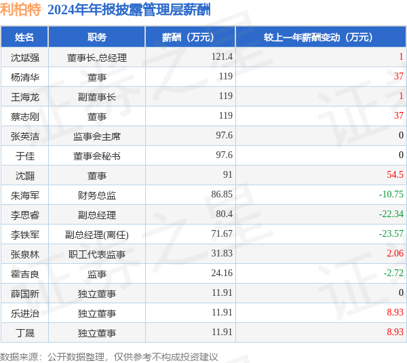Click the change value -22.34
Image resolution: width=407 pixels, height=363 pixels.
click(391, 214)
